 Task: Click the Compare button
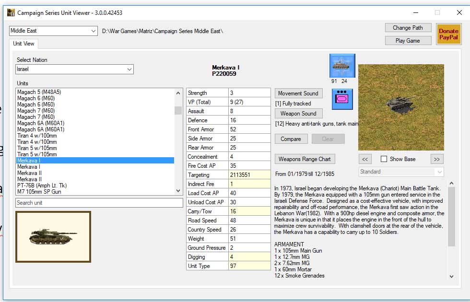291,139
